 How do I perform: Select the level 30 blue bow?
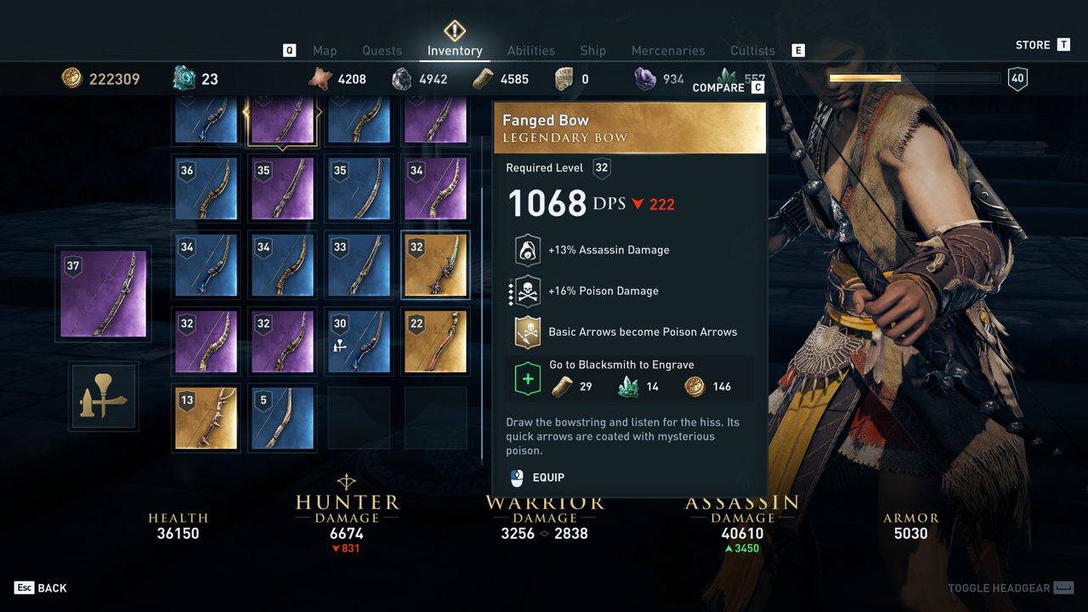point(359,342)
